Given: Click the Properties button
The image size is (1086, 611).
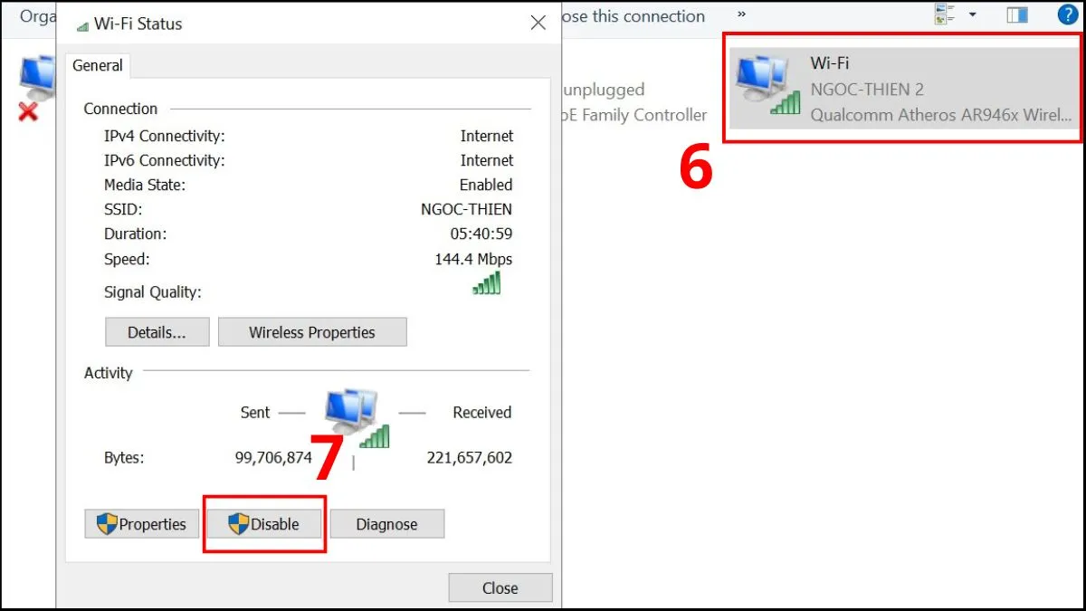Looking at the screenshot, I should point(141,523).
